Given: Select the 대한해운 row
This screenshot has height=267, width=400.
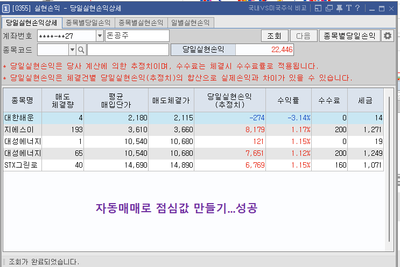Looking at the screenshot, I should click(x=193, y=118).
